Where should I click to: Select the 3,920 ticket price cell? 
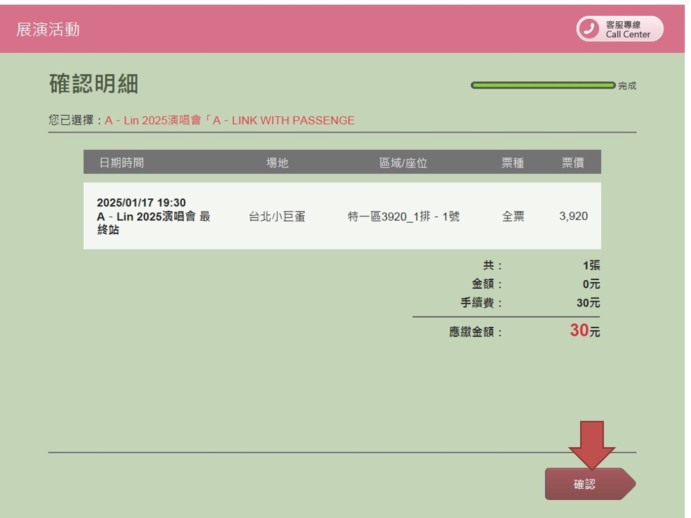click(x=574, y=216)
